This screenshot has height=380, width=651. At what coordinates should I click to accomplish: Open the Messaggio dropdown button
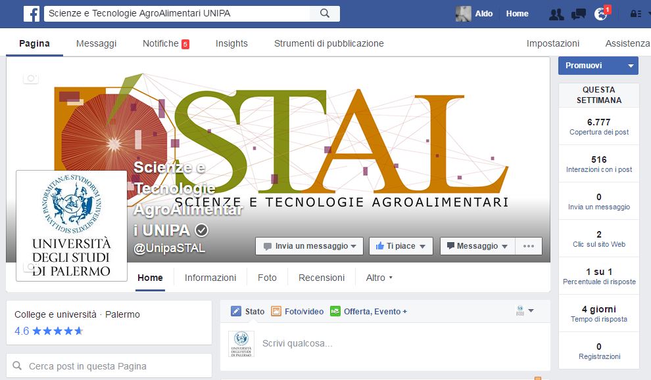click(477, 246)
